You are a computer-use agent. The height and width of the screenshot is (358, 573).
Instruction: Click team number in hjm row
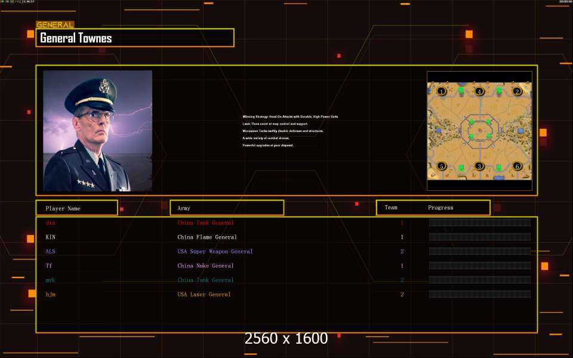pos(402,294)
